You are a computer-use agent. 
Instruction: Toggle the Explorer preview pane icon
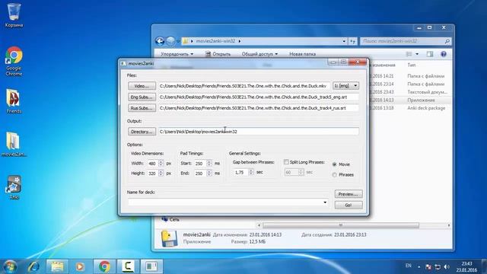(x=430, y=54)
